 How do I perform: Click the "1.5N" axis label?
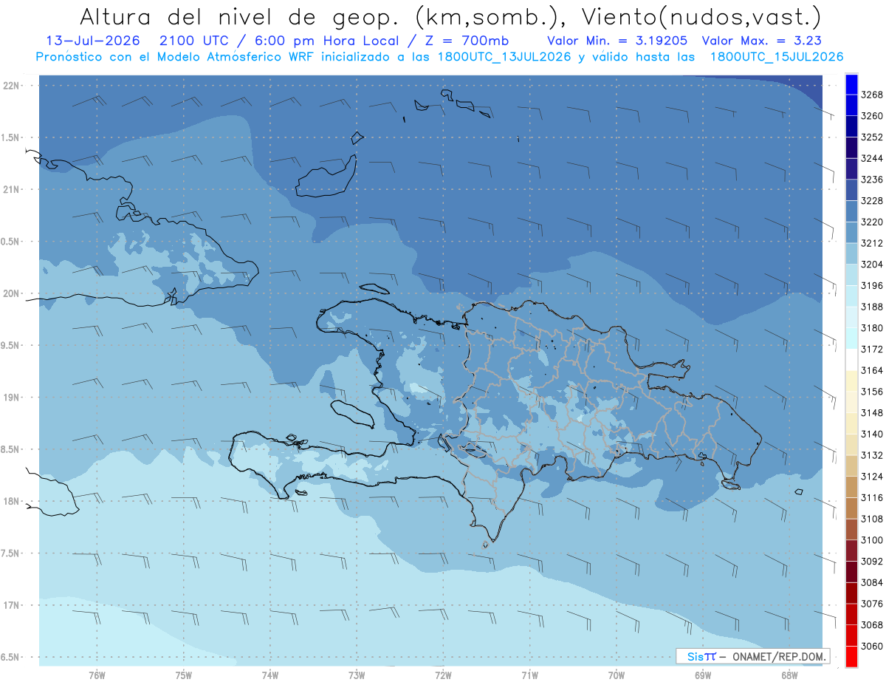11,137
